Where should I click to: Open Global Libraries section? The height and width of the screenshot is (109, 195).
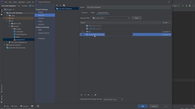[44, 33]
